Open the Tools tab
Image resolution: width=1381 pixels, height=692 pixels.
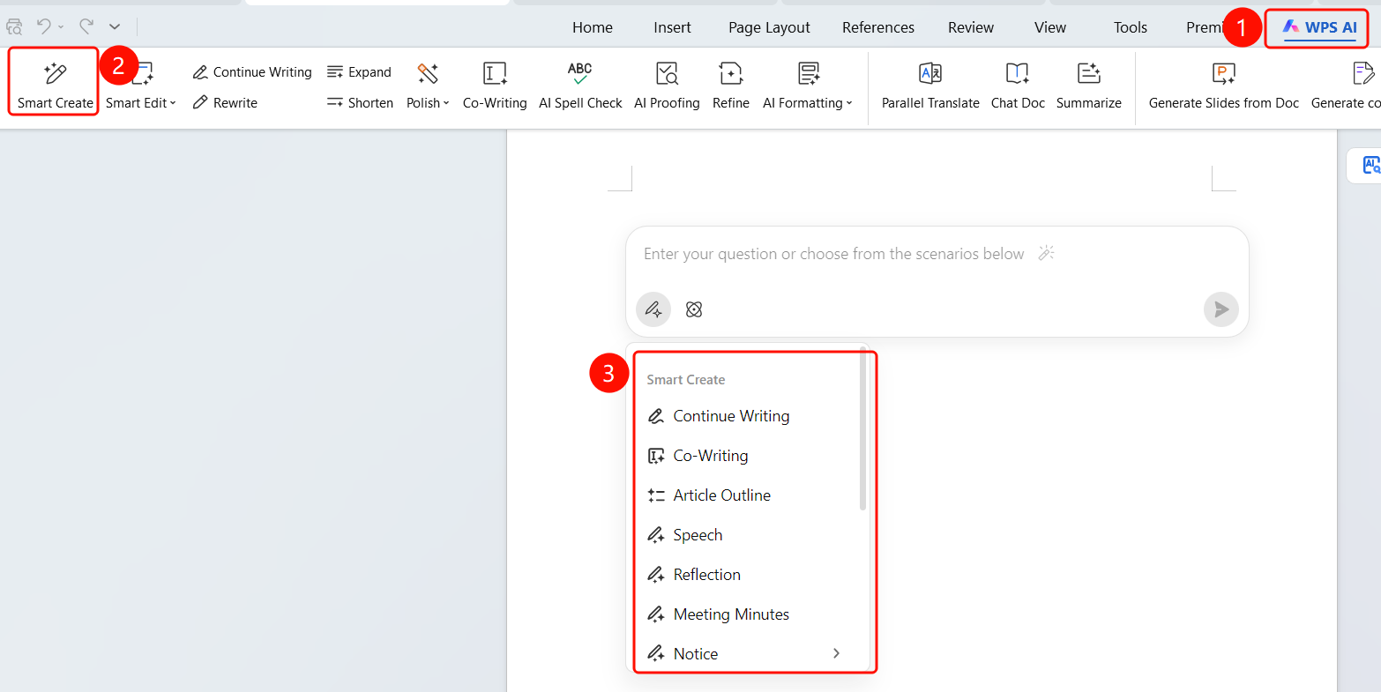coord(1131,27)
